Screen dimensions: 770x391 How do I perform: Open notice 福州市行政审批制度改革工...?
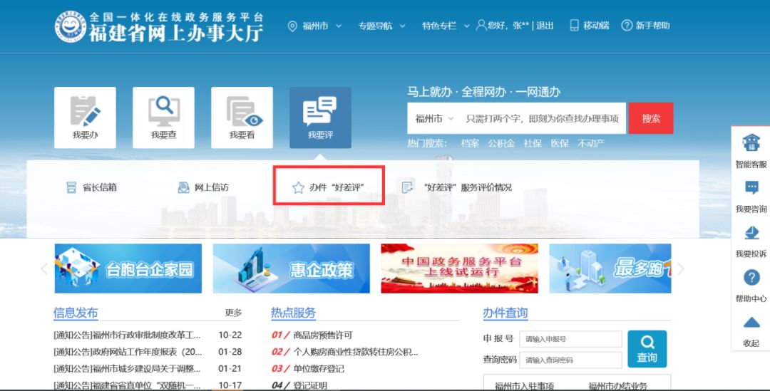point(127,335)
